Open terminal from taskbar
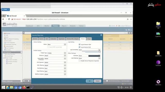This screenshot has height=92, width=165. [28, 87]
